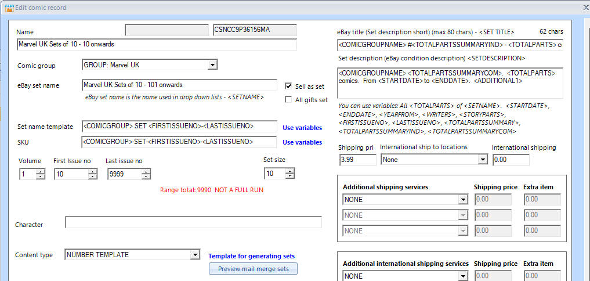
Task: Click the Last issue no 9999 field
Action: [x=125, y=174]
